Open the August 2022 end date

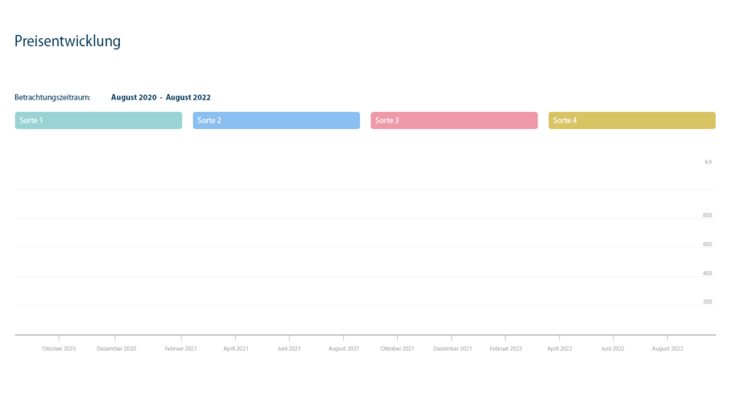click(189, 98)
